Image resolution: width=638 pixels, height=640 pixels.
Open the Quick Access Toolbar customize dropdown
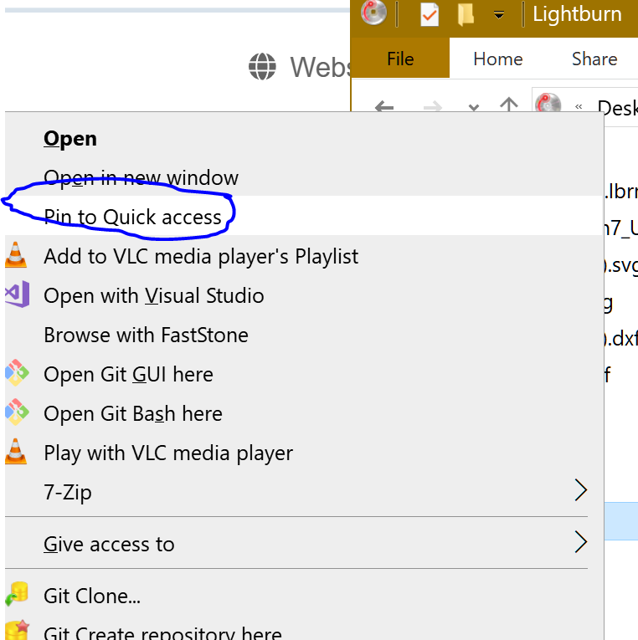coord(499,15)
